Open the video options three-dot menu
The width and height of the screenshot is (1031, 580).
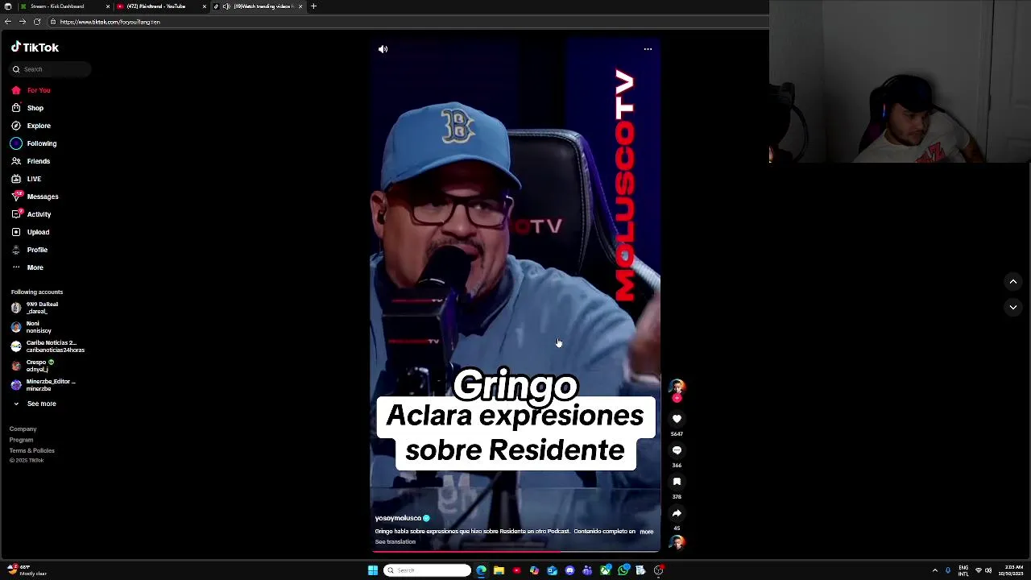click(x=648, y=49)
